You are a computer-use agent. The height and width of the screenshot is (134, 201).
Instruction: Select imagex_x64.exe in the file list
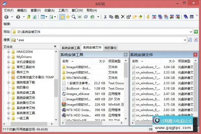coord(78,94)
